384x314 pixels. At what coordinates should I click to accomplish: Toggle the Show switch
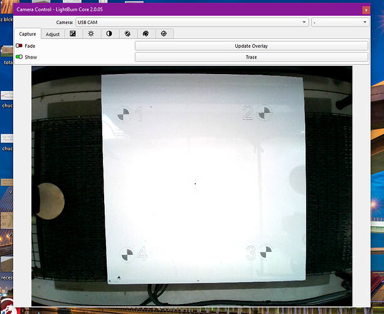[19, 57]
